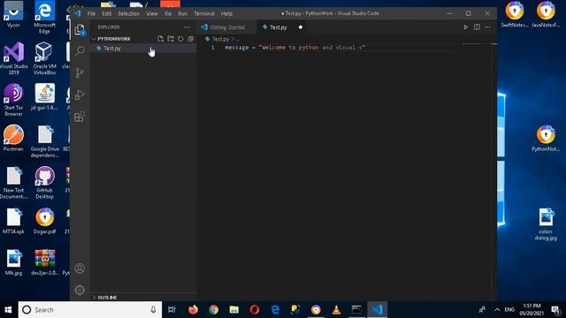Viewport: 566px width, 318px height.
Task: Open the Selection menu
Action: point(128,13)
